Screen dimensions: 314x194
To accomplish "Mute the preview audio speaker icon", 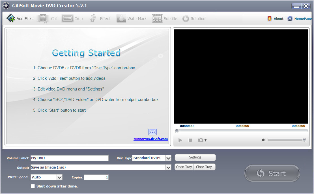I will 264,140.
